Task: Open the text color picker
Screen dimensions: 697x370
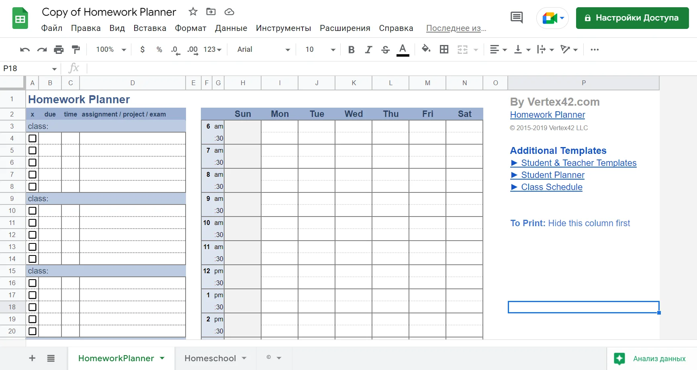Action: click(x=403, y=49)
